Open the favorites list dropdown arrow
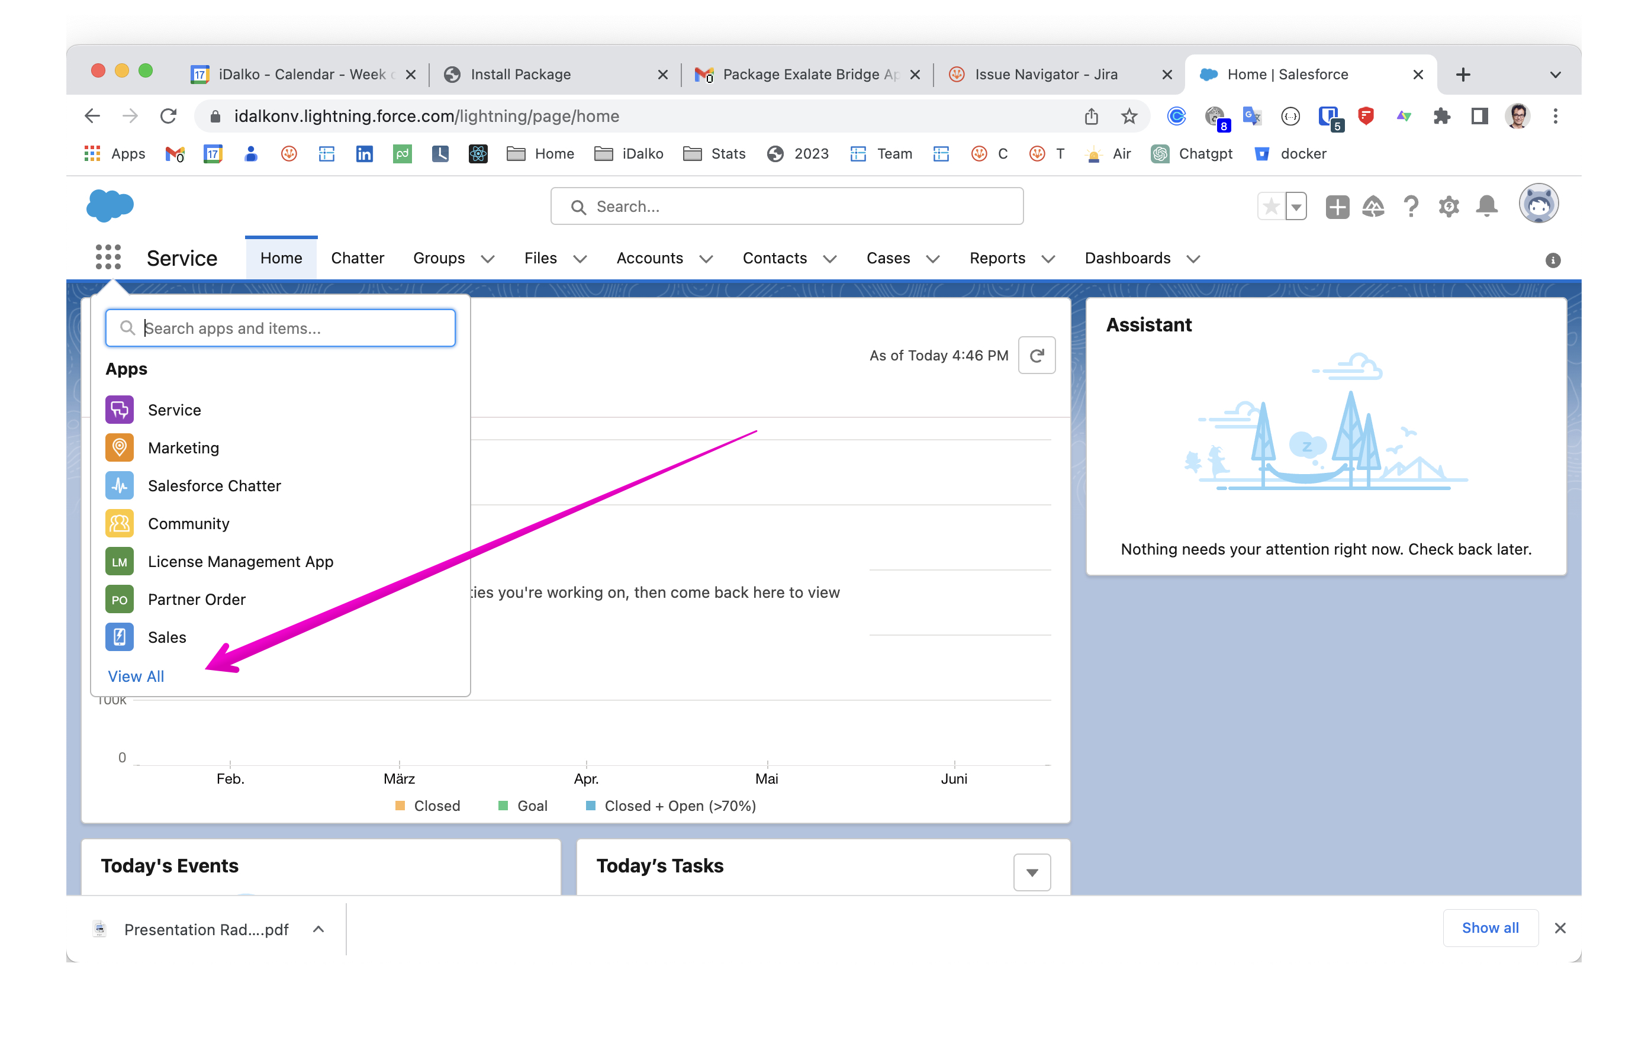 [1296, 206]
